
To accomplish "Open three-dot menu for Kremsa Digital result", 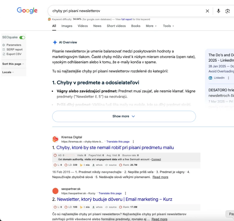I will (x=133, y=142).
